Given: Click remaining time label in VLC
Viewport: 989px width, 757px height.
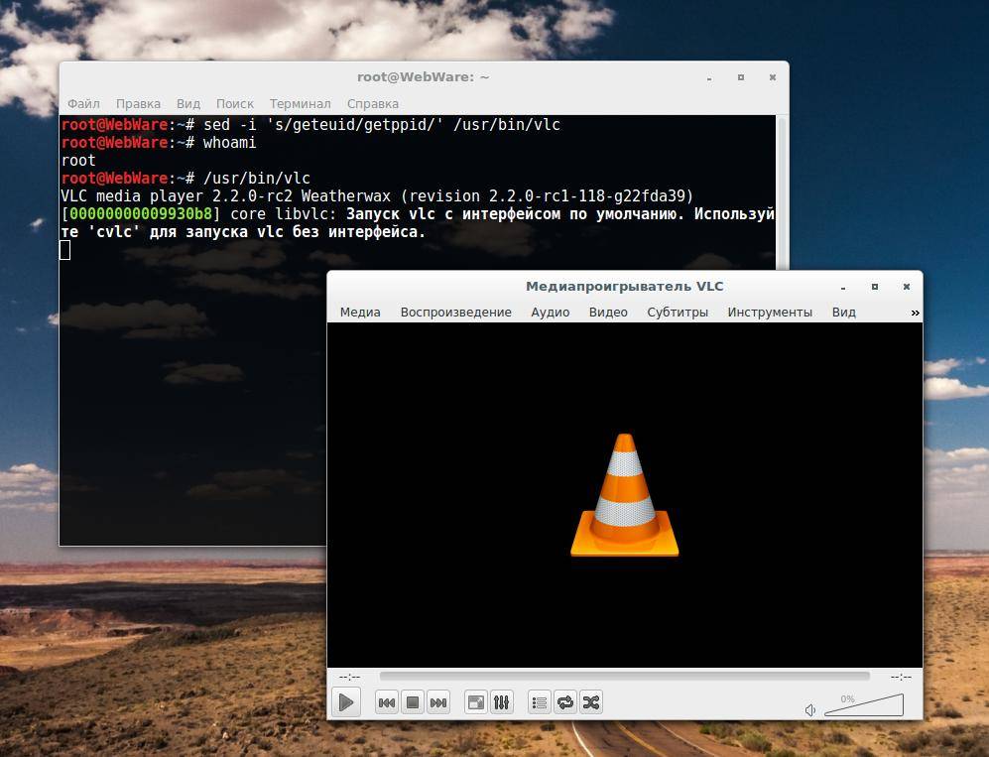Looking at the screenshot, I should click(901, 677).
